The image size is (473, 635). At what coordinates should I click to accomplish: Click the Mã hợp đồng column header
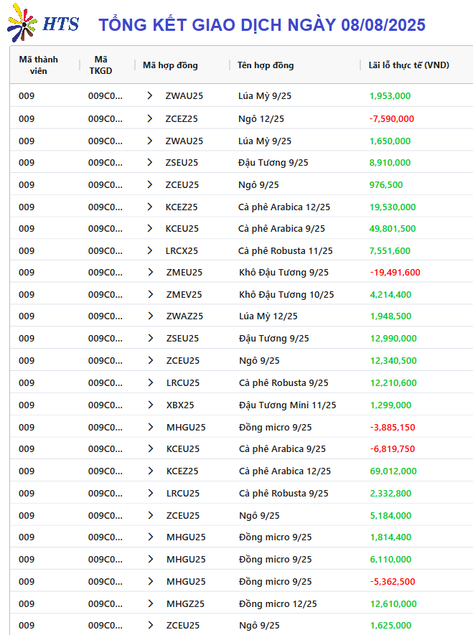click(171, 65)
